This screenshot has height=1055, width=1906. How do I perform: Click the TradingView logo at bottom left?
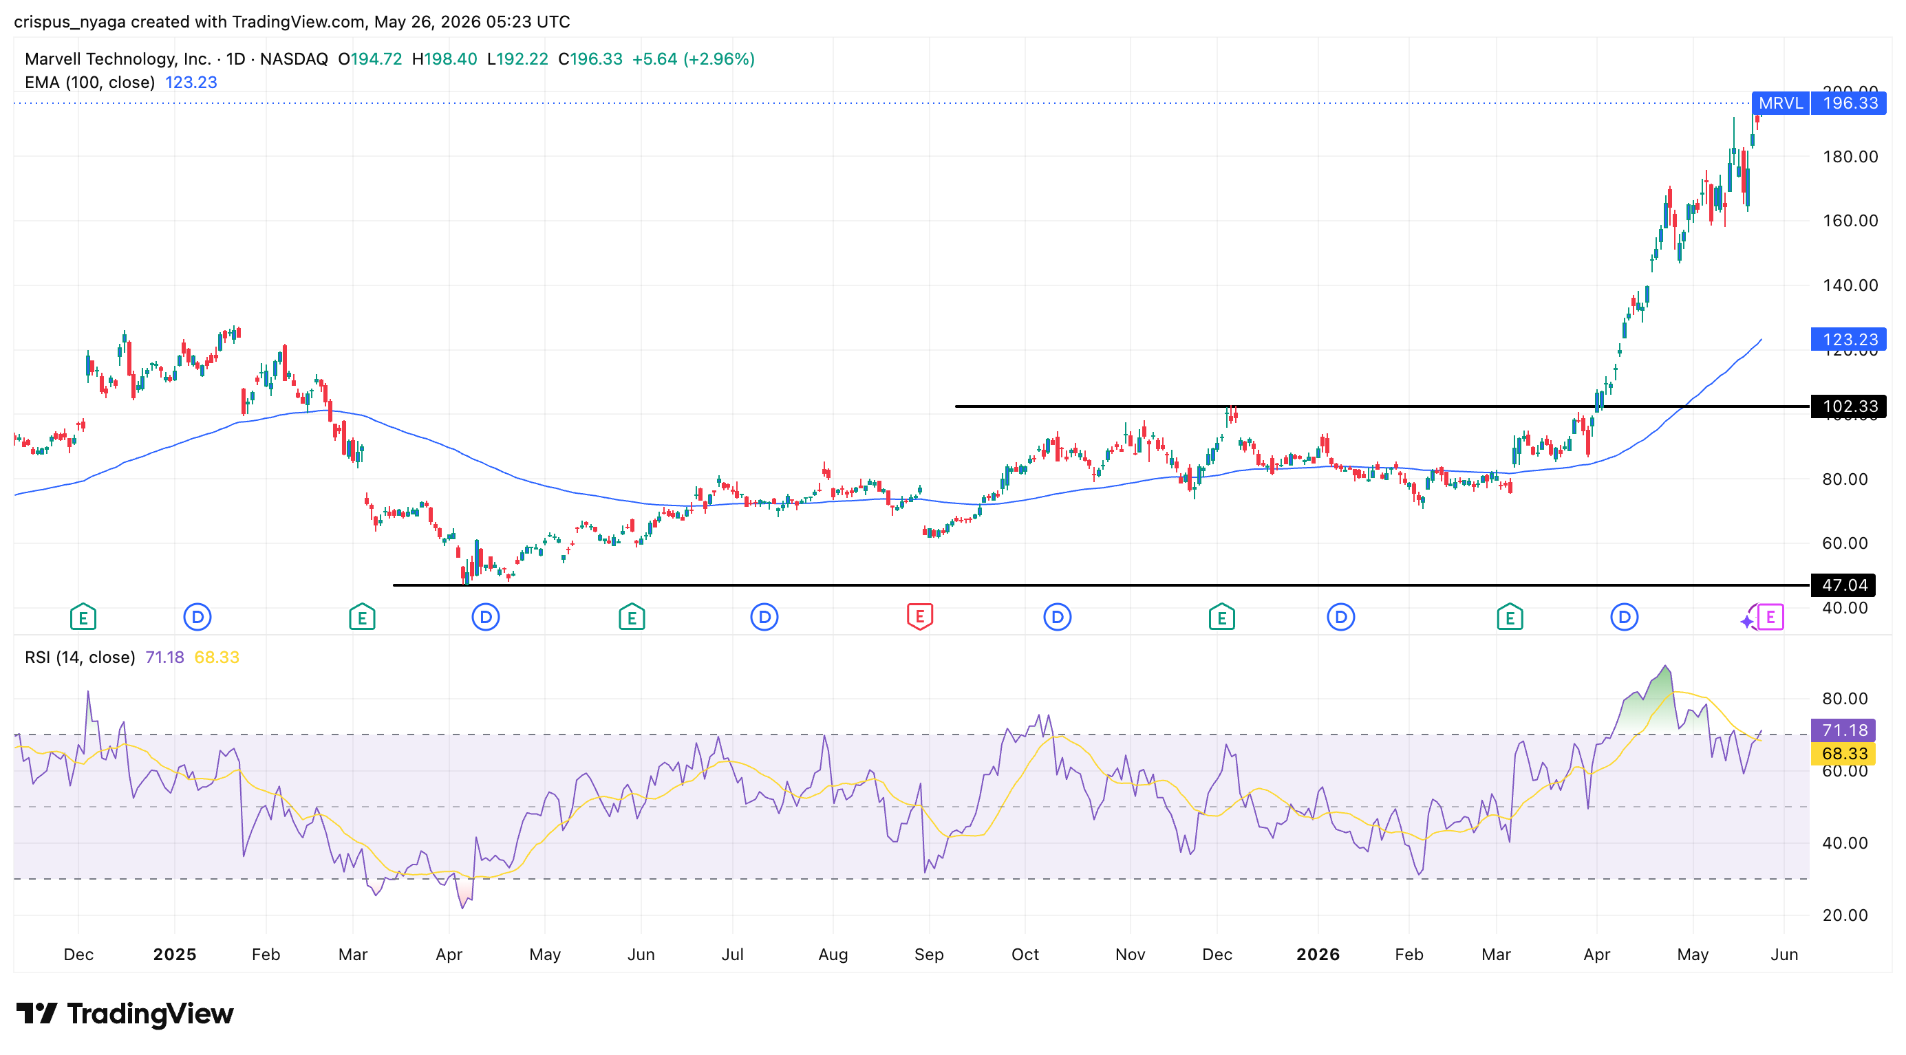point(125,1014)
